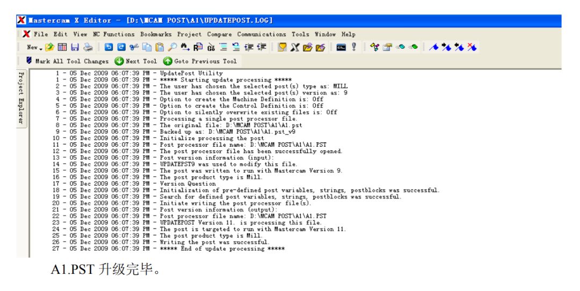Click the Replace icon
Viewport: 580px width, 291px height.
pyautogui.click(x=198, y=47)
